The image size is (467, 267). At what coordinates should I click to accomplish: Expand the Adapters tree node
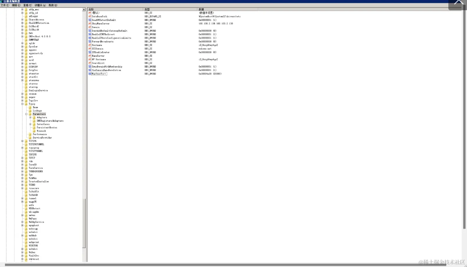coord(30,117)
